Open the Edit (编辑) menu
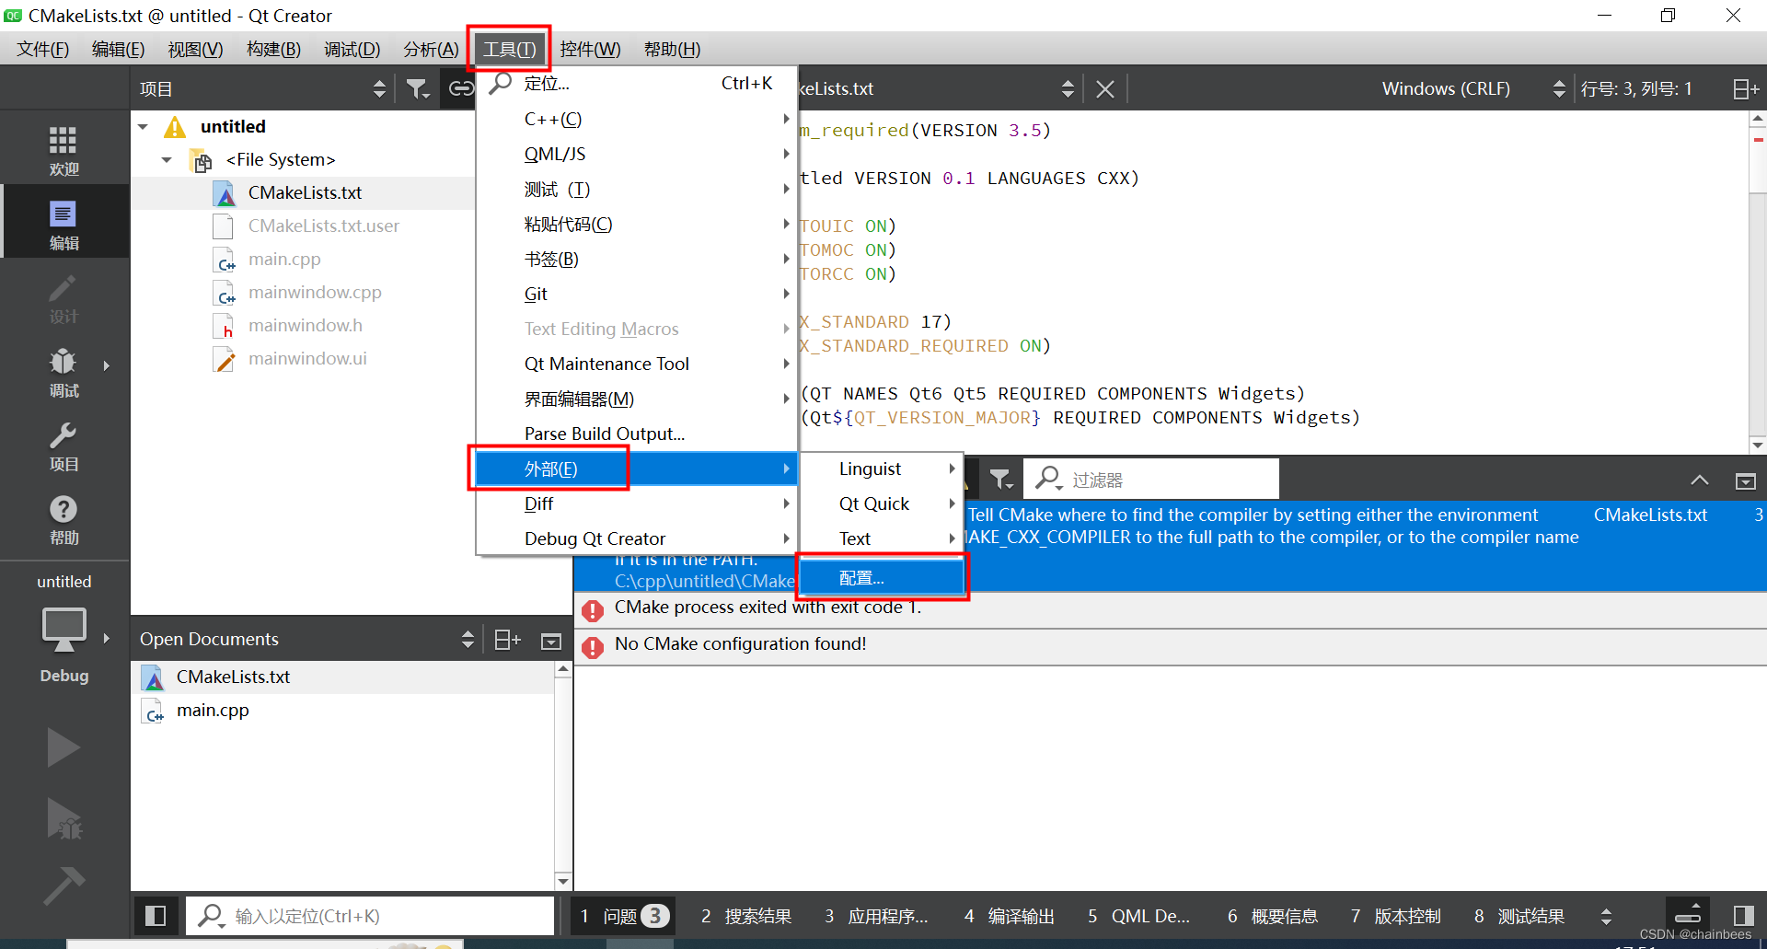This screenshot has height=949, width=1767. point(118,49)
